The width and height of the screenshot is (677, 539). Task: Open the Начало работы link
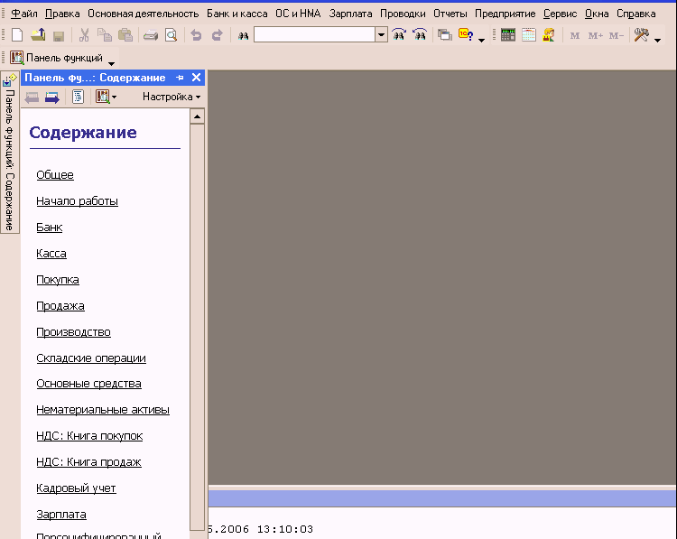[77, 201]
